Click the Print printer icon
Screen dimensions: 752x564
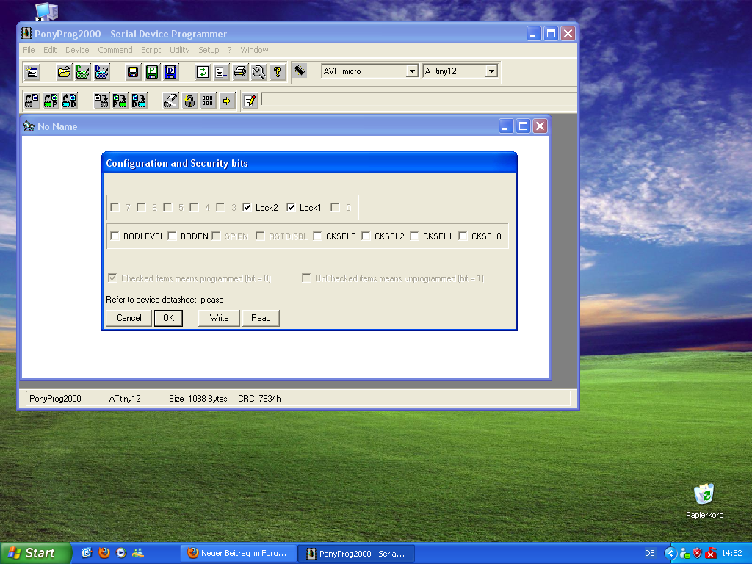240,72
